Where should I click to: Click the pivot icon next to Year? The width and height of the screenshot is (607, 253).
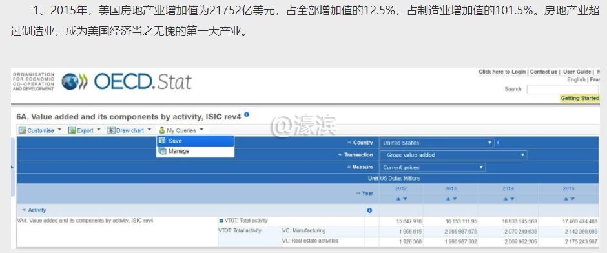[x=358, y=193]
